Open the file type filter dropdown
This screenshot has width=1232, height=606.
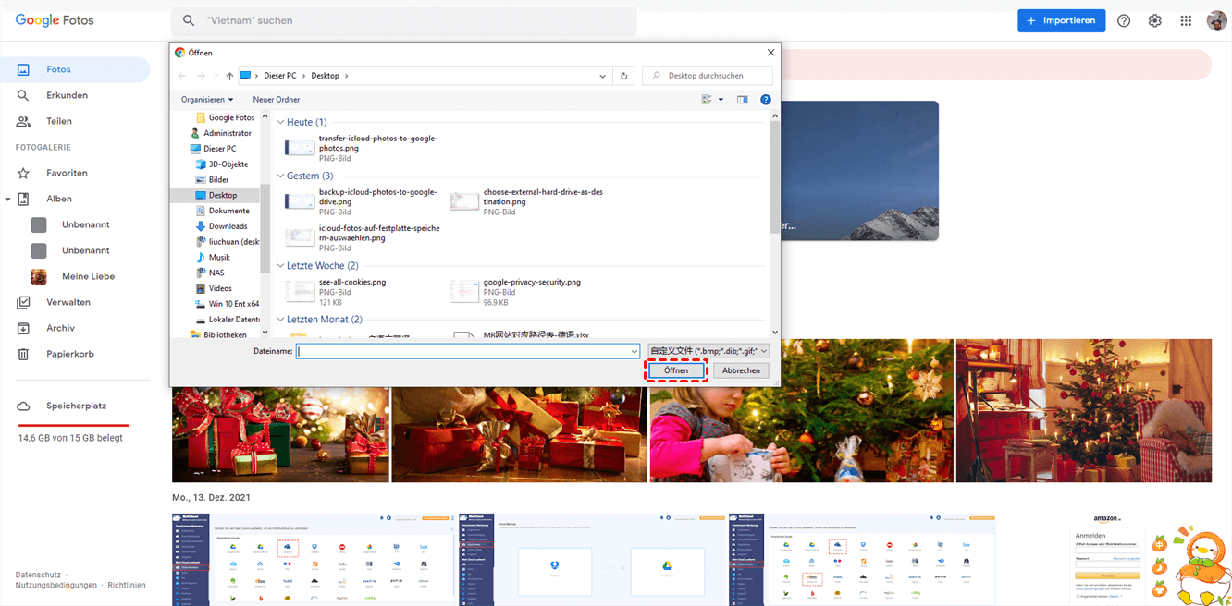[x=708, y=351]
